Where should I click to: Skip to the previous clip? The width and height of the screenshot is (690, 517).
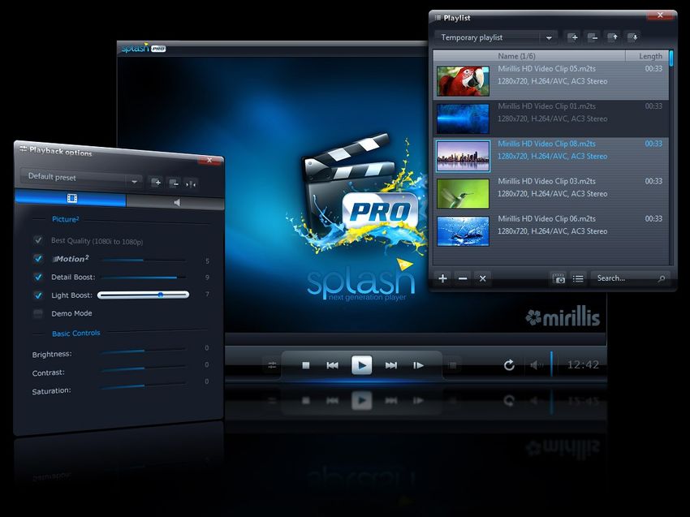pos(333,365)
